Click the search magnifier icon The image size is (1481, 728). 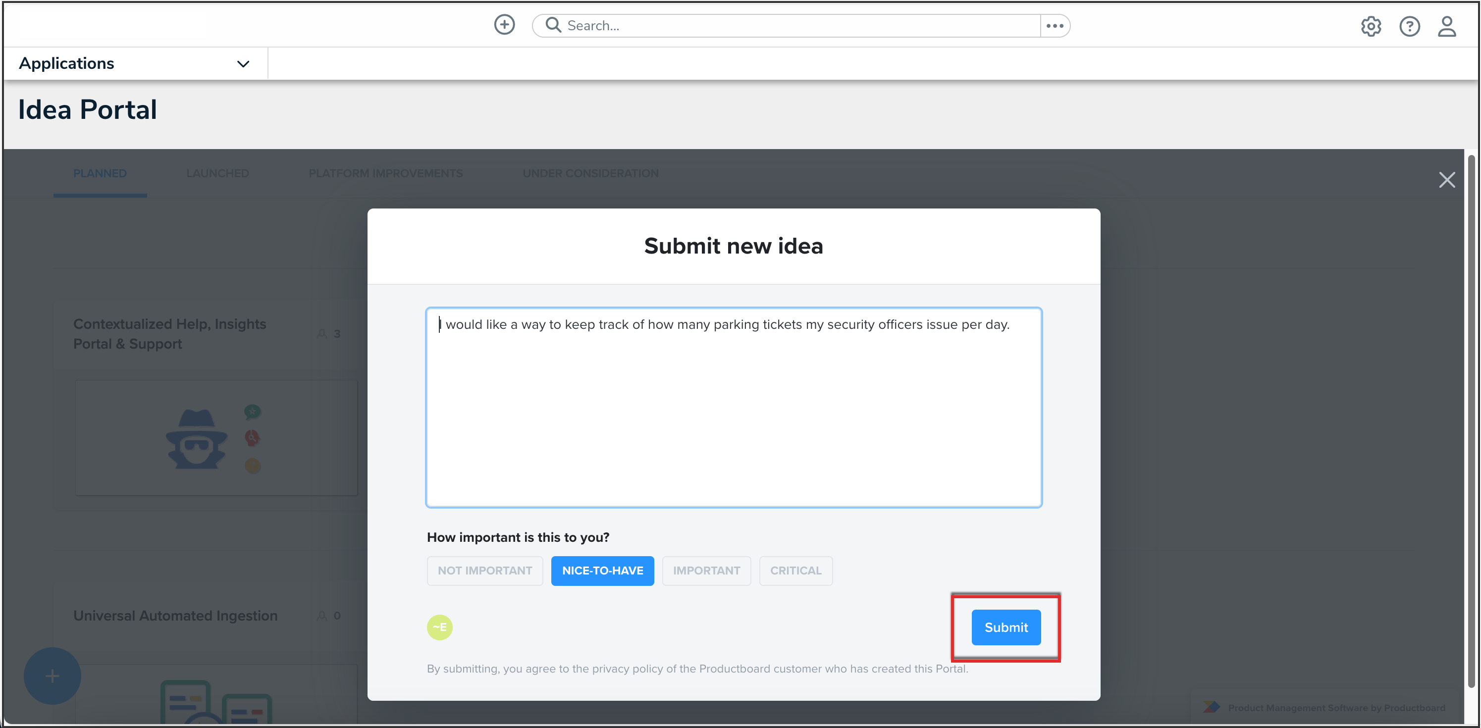pos(552,25)
